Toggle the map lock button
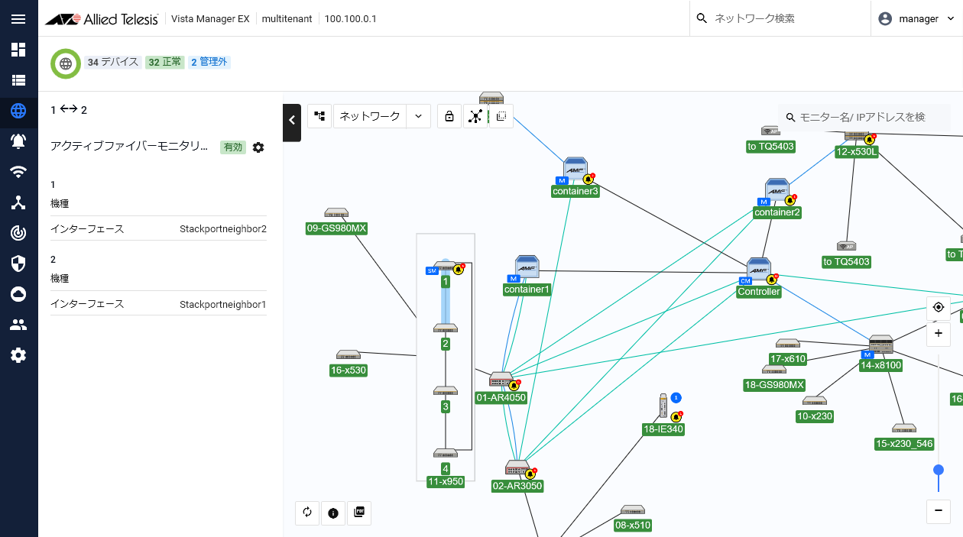The height and width of the screenshot is (537, 963). click(x=449, y=116)
